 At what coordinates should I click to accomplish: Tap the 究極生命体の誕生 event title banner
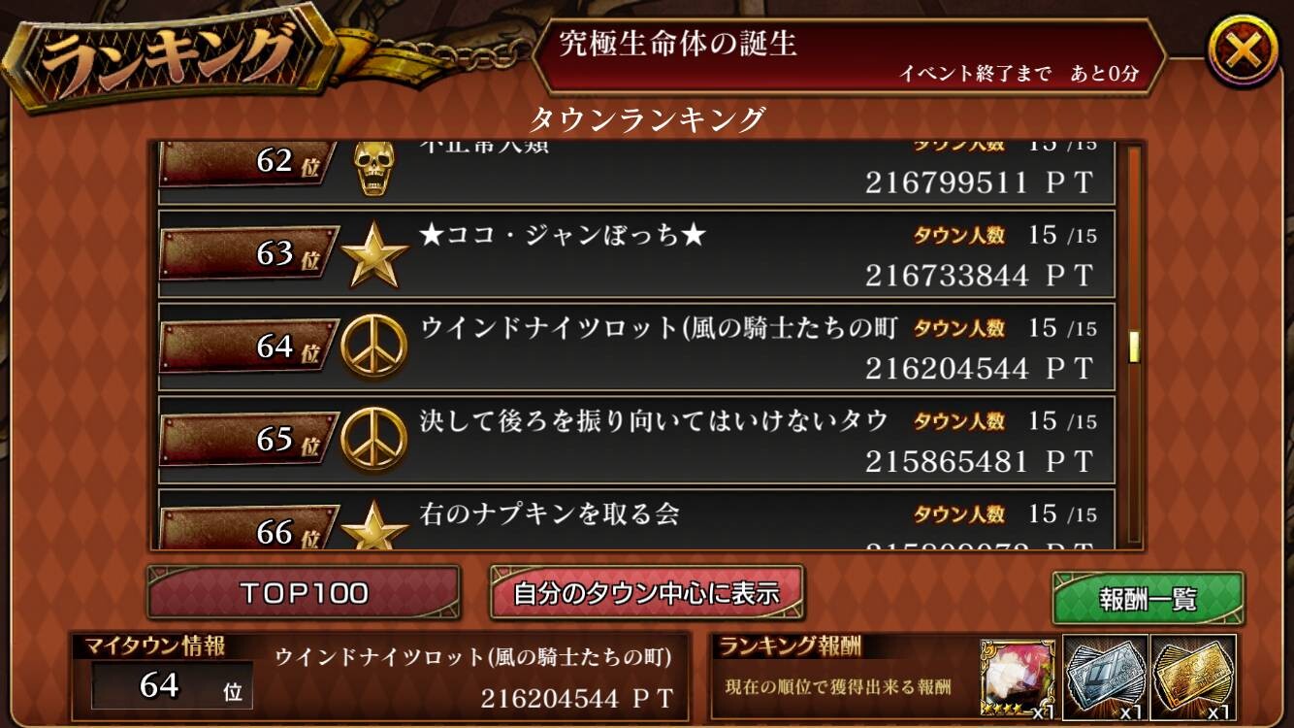click(x=850, y=56)
